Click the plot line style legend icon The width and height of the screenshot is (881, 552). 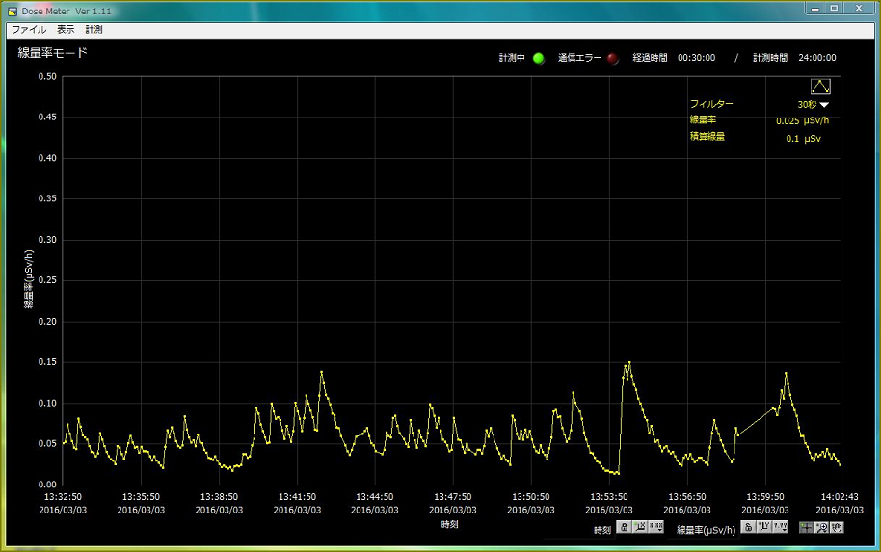pos(820,87)
